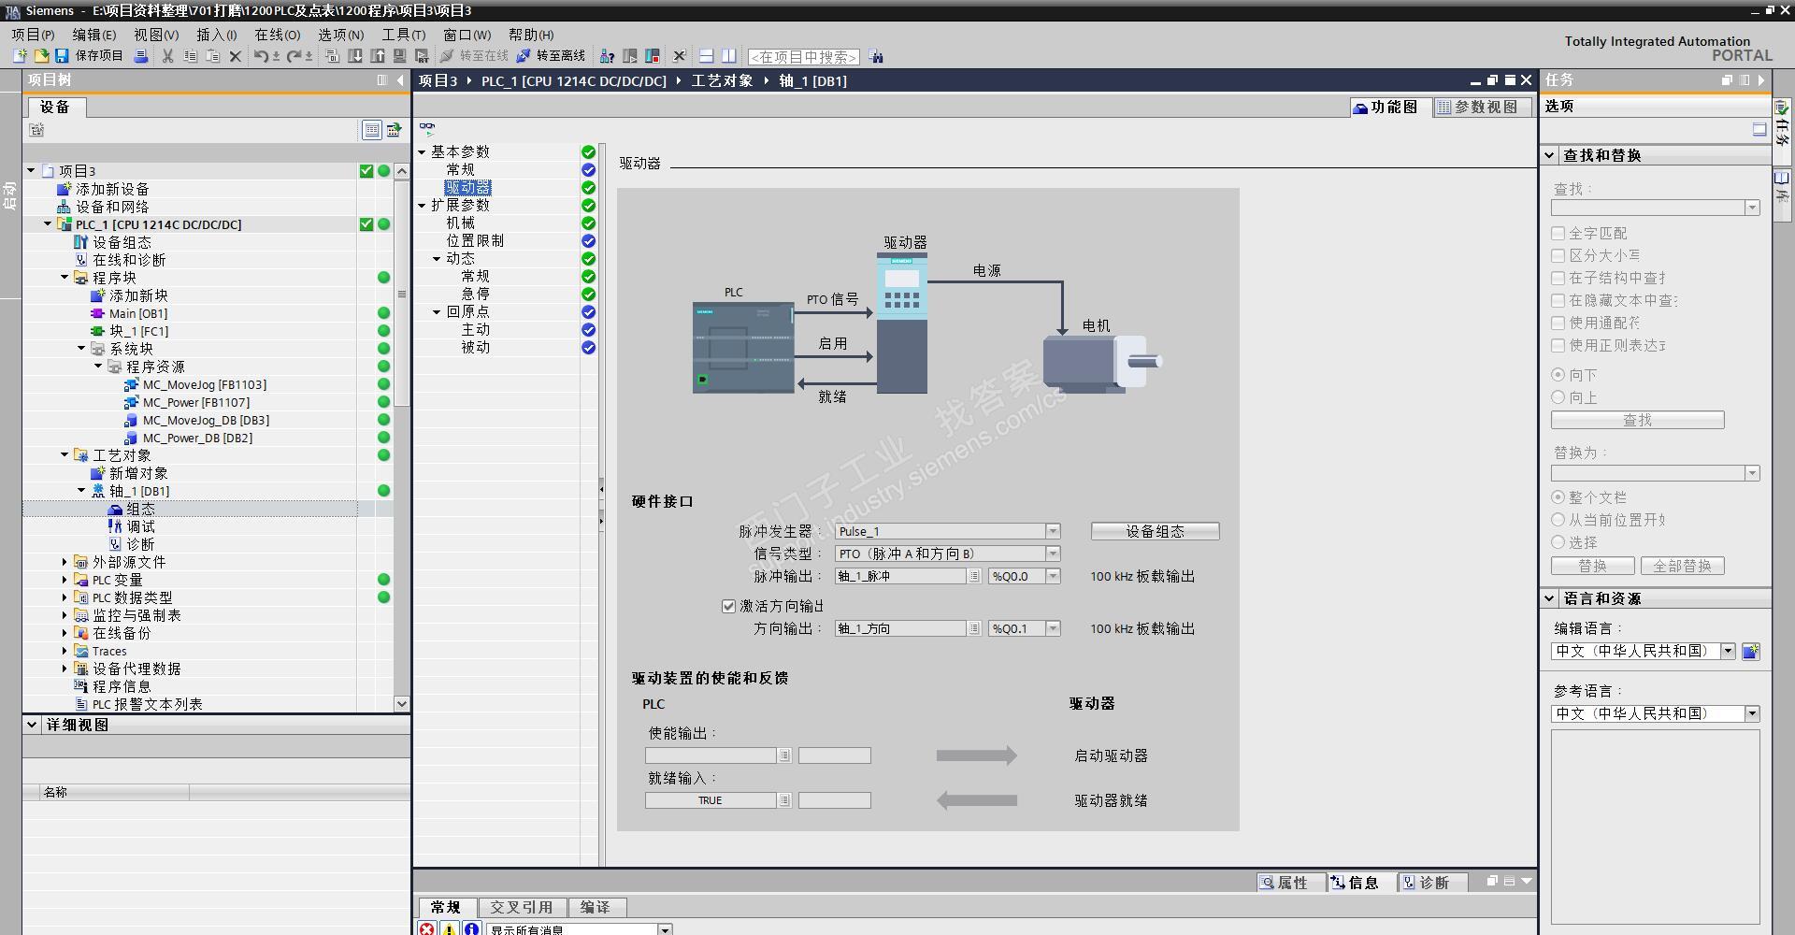Viewport: 1795px width, 935px height.
Task: Click the compile toolbar icon
Action: click(x=332, y=56)
